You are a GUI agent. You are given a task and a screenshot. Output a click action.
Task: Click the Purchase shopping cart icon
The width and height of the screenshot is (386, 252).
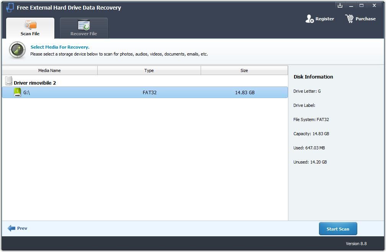[349, 18]
